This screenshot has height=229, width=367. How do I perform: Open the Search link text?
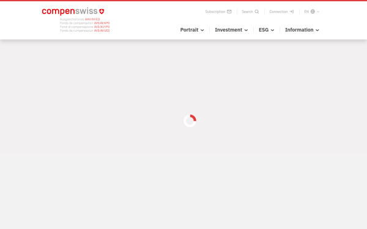point(247,12)
